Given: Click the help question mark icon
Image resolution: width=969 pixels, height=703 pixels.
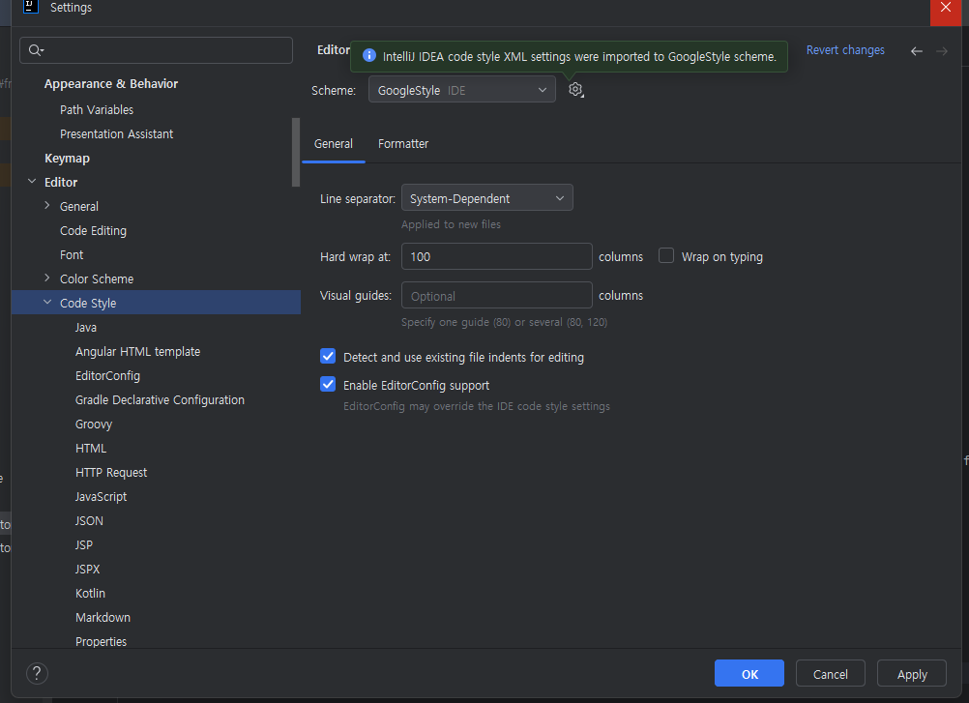Looking at the screenshot, I should [x=37, y=673].
